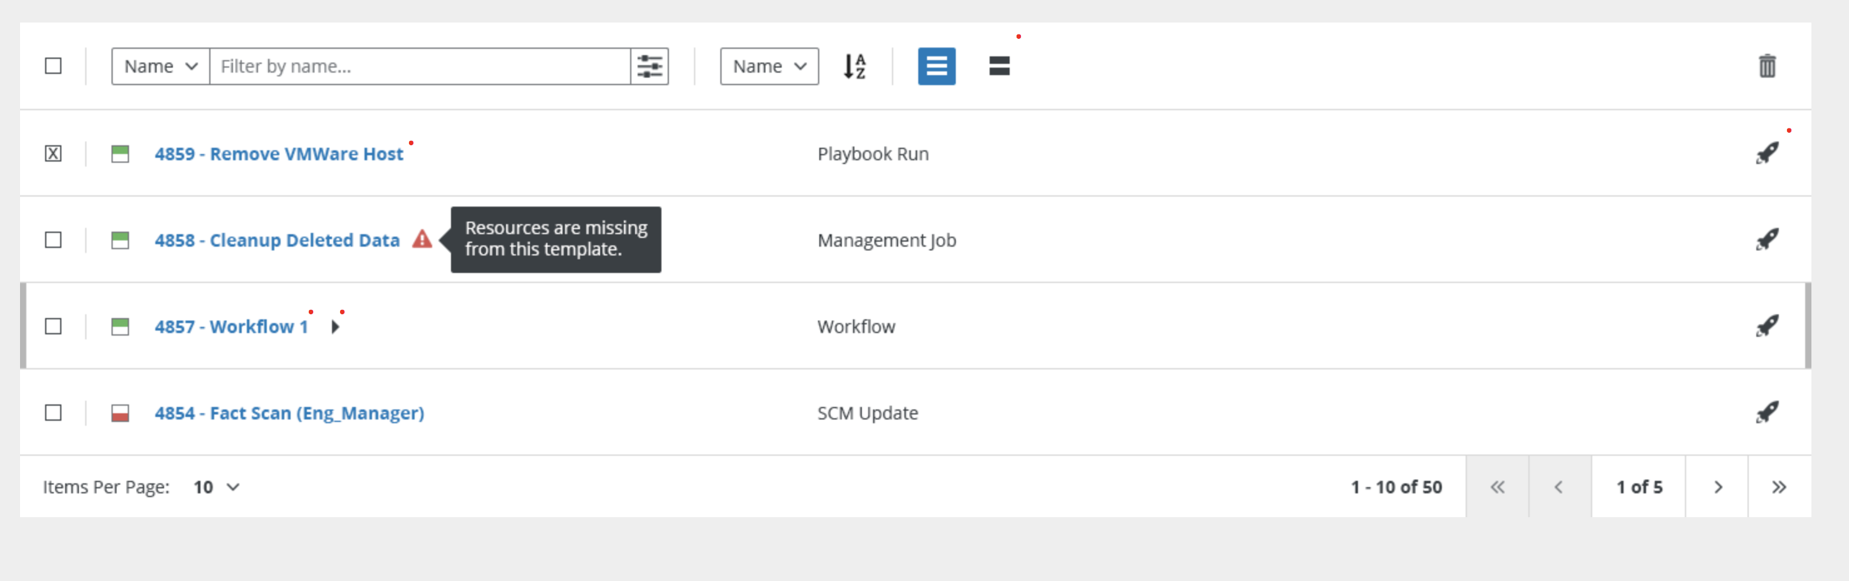
Task: Launch Fact Scan with the rocket icon
Action: tap(1767, 412)
